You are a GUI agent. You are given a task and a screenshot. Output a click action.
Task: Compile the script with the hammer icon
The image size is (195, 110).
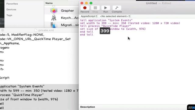(x=117, y=8)
